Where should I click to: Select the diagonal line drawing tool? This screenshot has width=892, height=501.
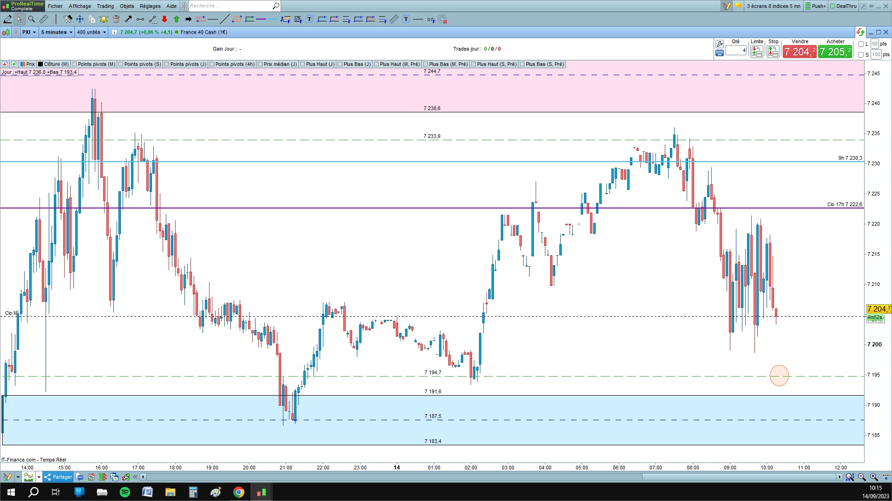(224, 19)
